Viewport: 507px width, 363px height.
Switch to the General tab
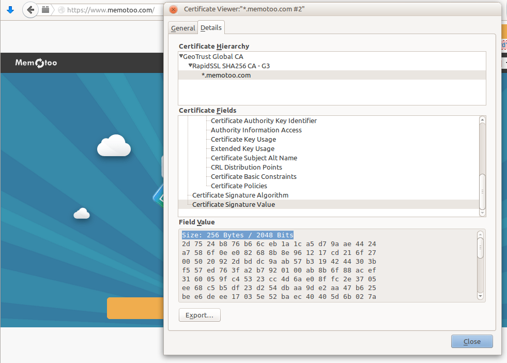[183, 28]
